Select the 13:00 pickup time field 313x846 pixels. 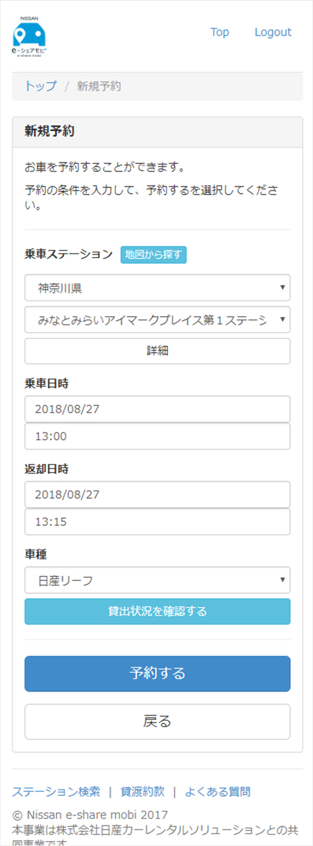click(158, 437)
